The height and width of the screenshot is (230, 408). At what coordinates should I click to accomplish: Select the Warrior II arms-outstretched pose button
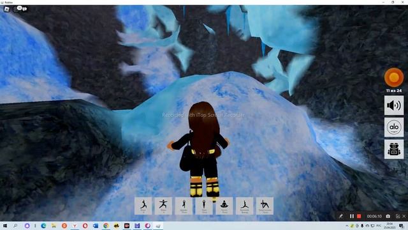[163, 206]
